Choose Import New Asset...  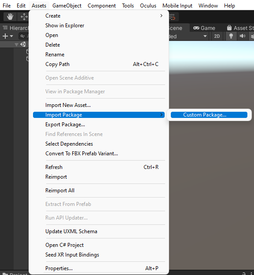coord(99,105)
